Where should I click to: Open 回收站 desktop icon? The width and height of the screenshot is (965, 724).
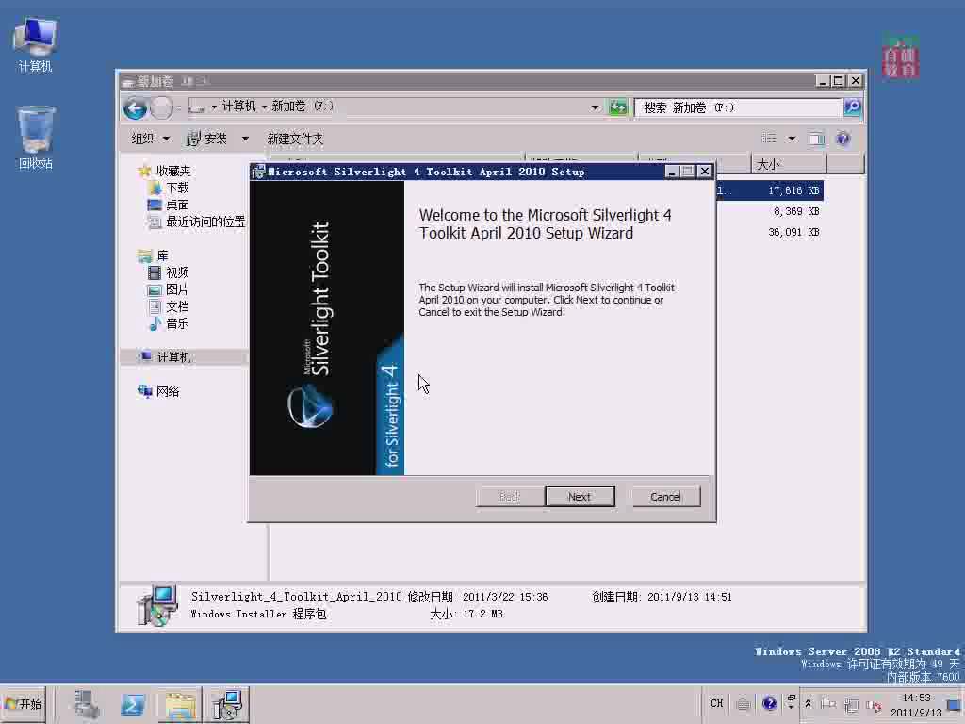coord(35,138)
